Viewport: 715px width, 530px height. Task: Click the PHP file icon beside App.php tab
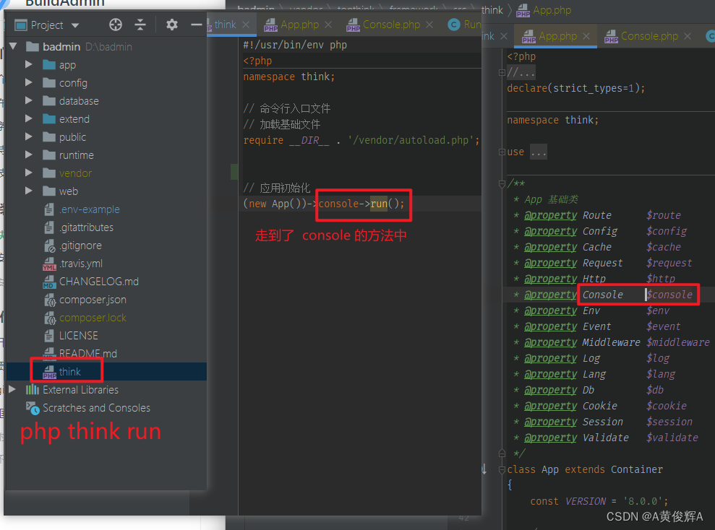(x=271, y=23)
